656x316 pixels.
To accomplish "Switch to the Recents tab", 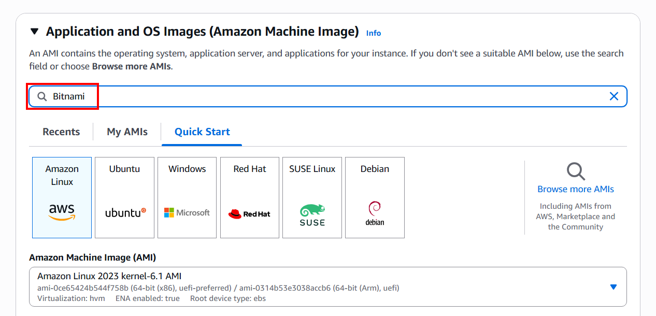I will (61, 132).
